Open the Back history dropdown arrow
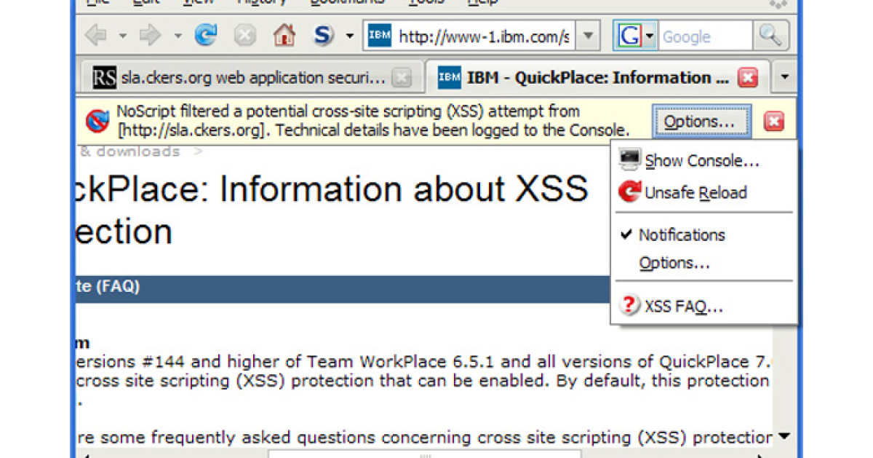Viewport: 873px width, 458px height. 122,36
